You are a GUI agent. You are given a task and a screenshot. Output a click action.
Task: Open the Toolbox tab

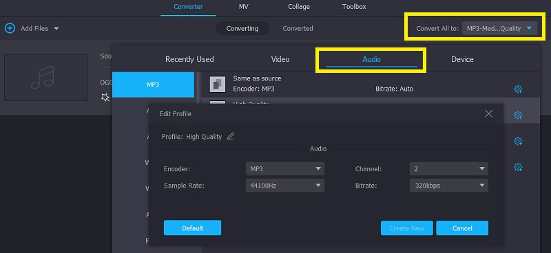(x=354, y=7)
